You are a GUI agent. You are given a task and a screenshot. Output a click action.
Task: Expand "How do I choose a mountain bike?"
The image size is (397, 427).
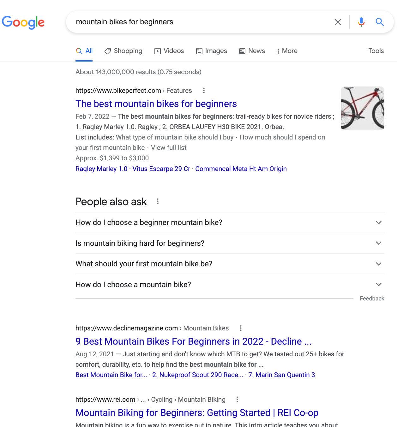[x=230, y=285]
